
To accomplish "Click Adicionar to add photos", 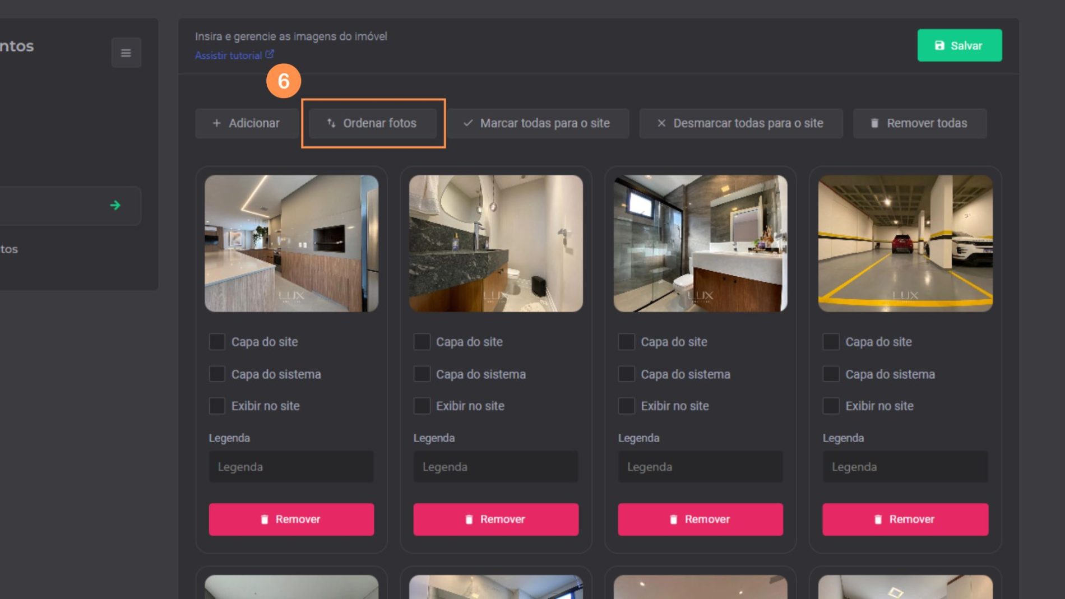I will tap(246, 123).
